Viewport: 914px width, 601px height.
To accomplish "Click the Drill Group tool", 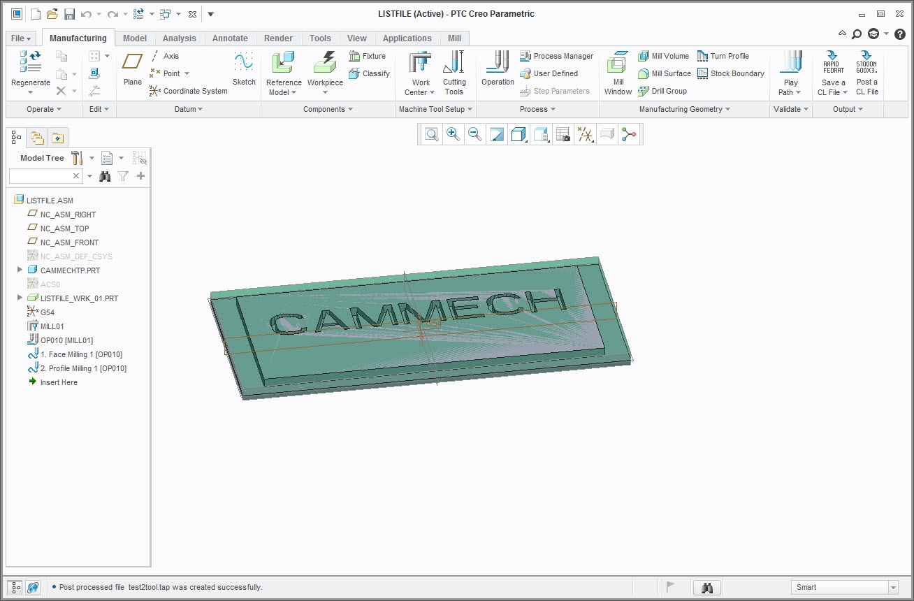I will click(662, 91).
